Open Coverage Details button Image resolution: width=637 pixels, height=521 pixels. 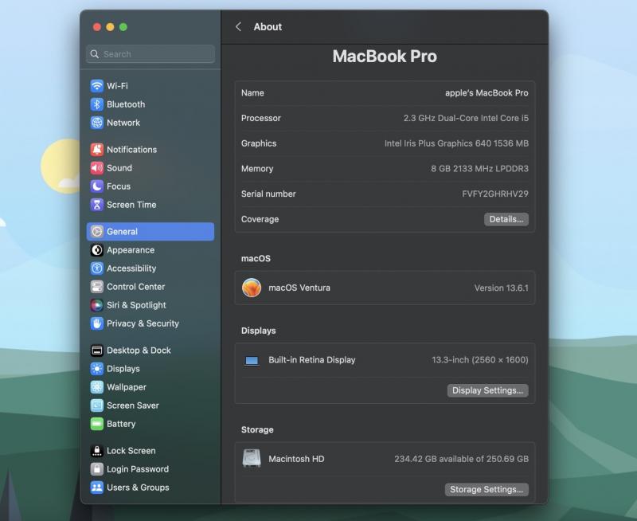pyautogui.click(x=506, y=219)
